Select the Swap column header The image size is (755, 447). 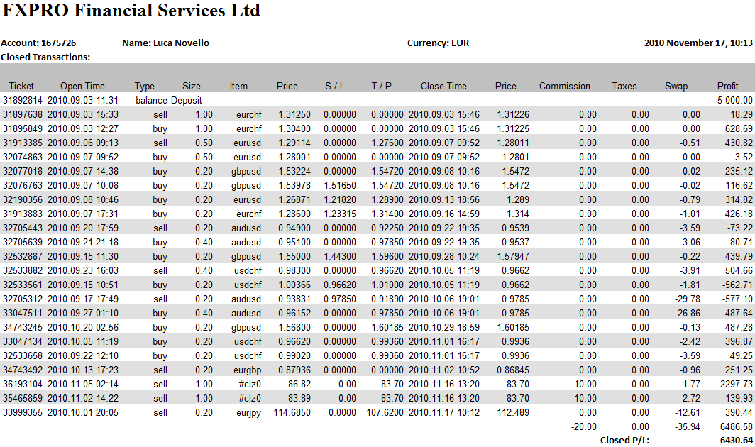(676, 86)
